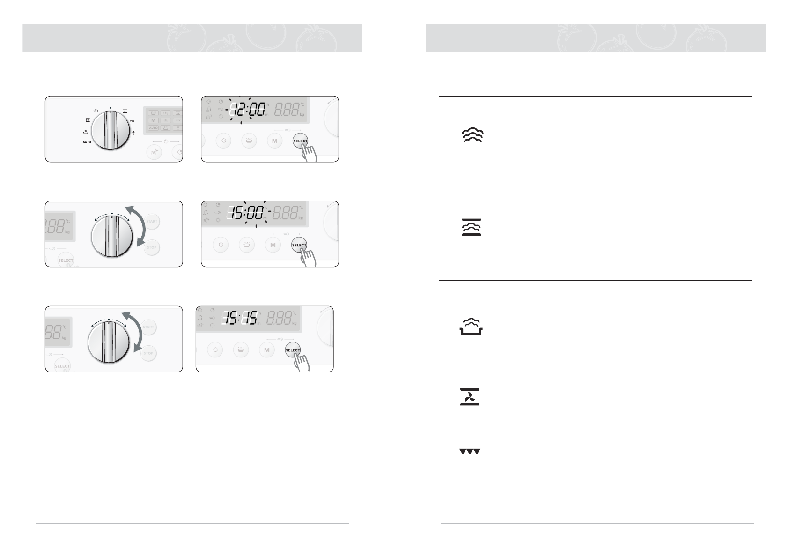The width and height of the screenshot is (789, 558).
Task: Tap the dish icon button under the 12:00 display
Action: pos(249,141)
